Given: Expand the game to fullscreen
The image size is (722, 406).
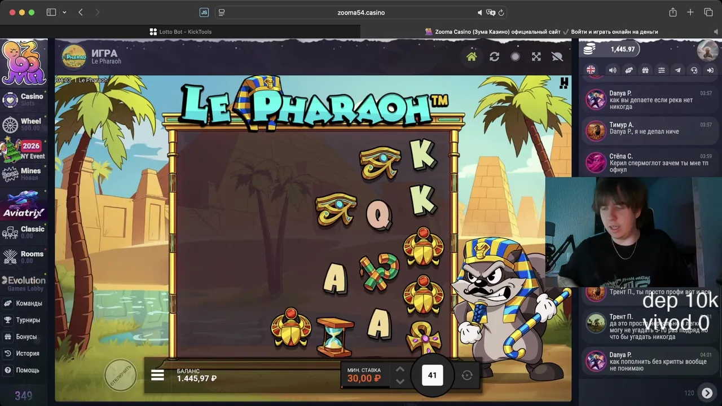Looking at the screenshot, I should click(536, 57).
